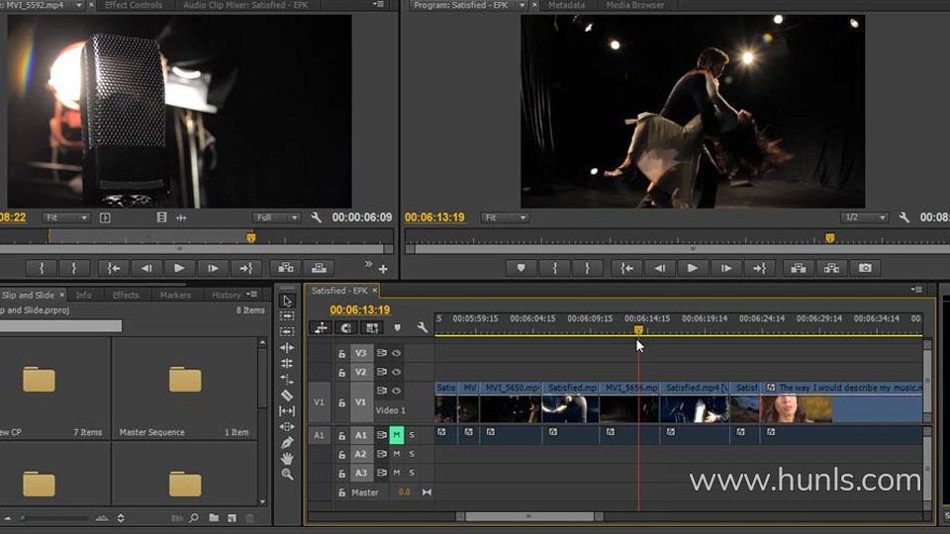Switch to Media Browser tab
Viewport: 950px width, 534px height.
coord(635,5)
